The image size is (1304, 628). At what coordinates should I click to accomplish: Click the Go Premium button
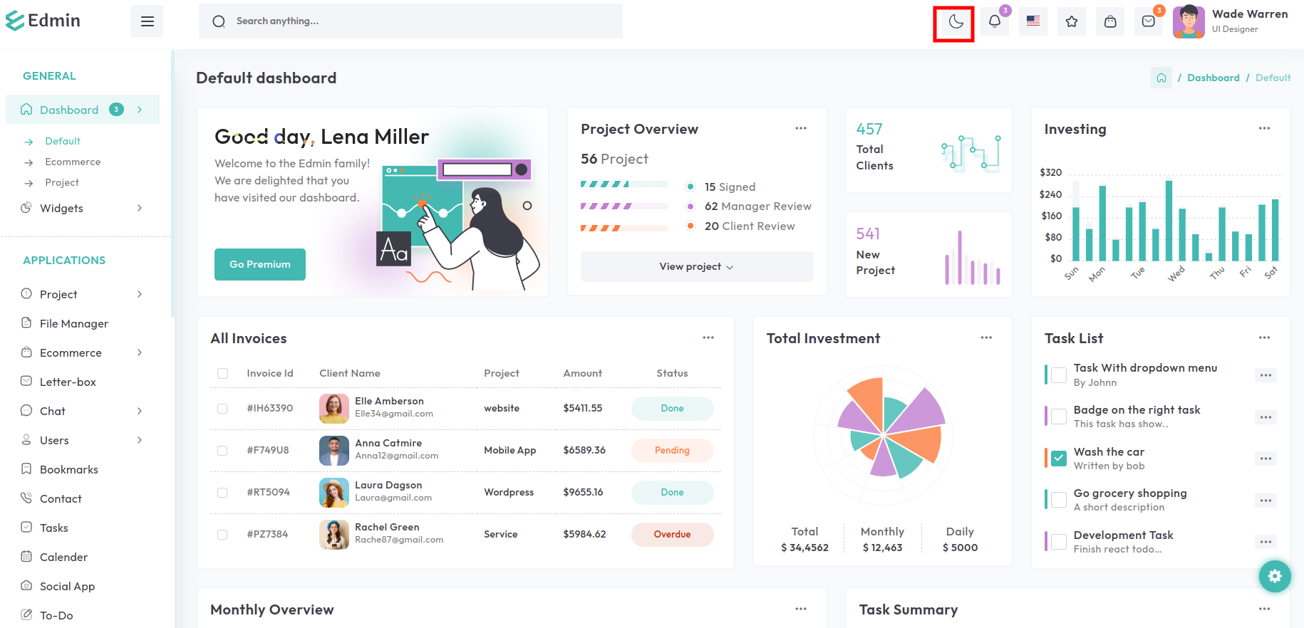pyautogui.click(x=259, y=264)
